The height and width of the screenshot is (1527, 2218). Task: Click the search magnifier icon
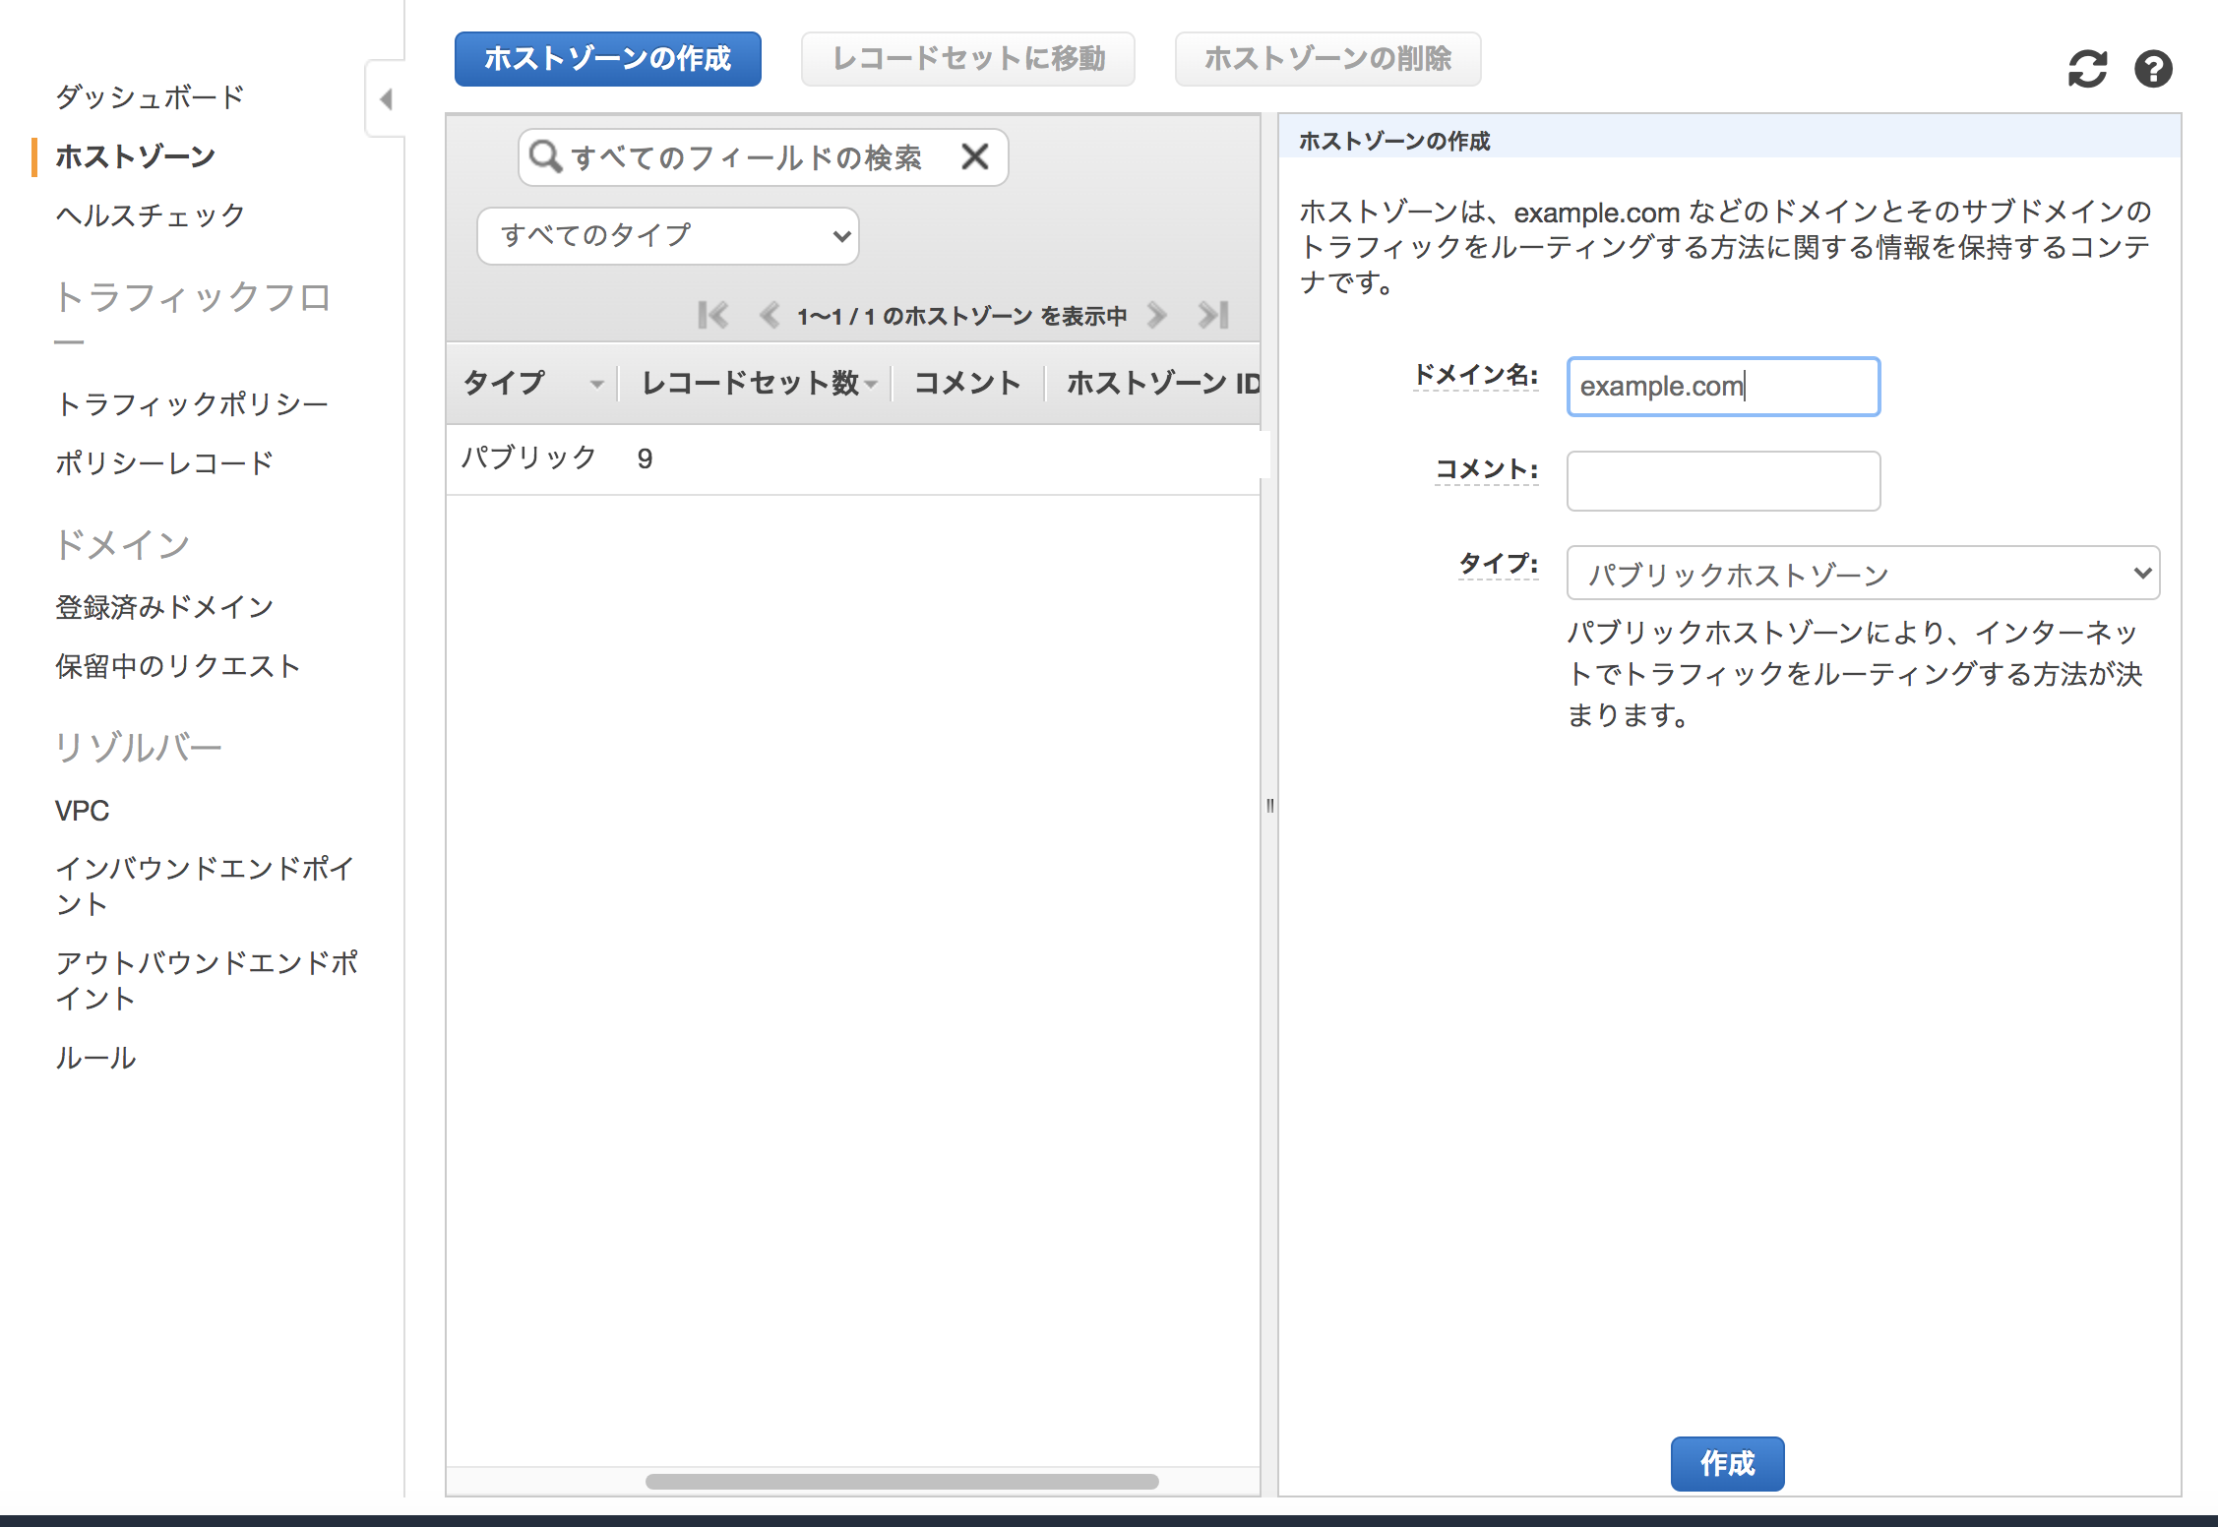tap(545, 156)
